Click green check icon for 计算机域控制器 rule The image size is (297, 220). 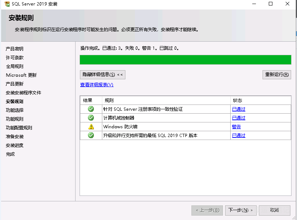tap(91, 118)
